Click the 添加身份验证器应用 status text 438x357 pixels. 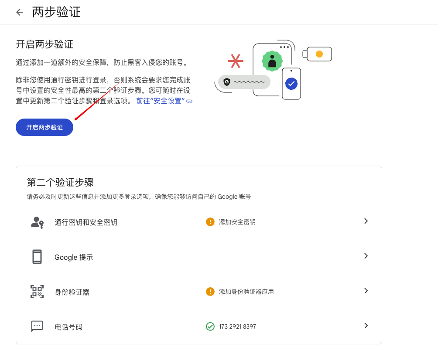click(x=246, y=292)
